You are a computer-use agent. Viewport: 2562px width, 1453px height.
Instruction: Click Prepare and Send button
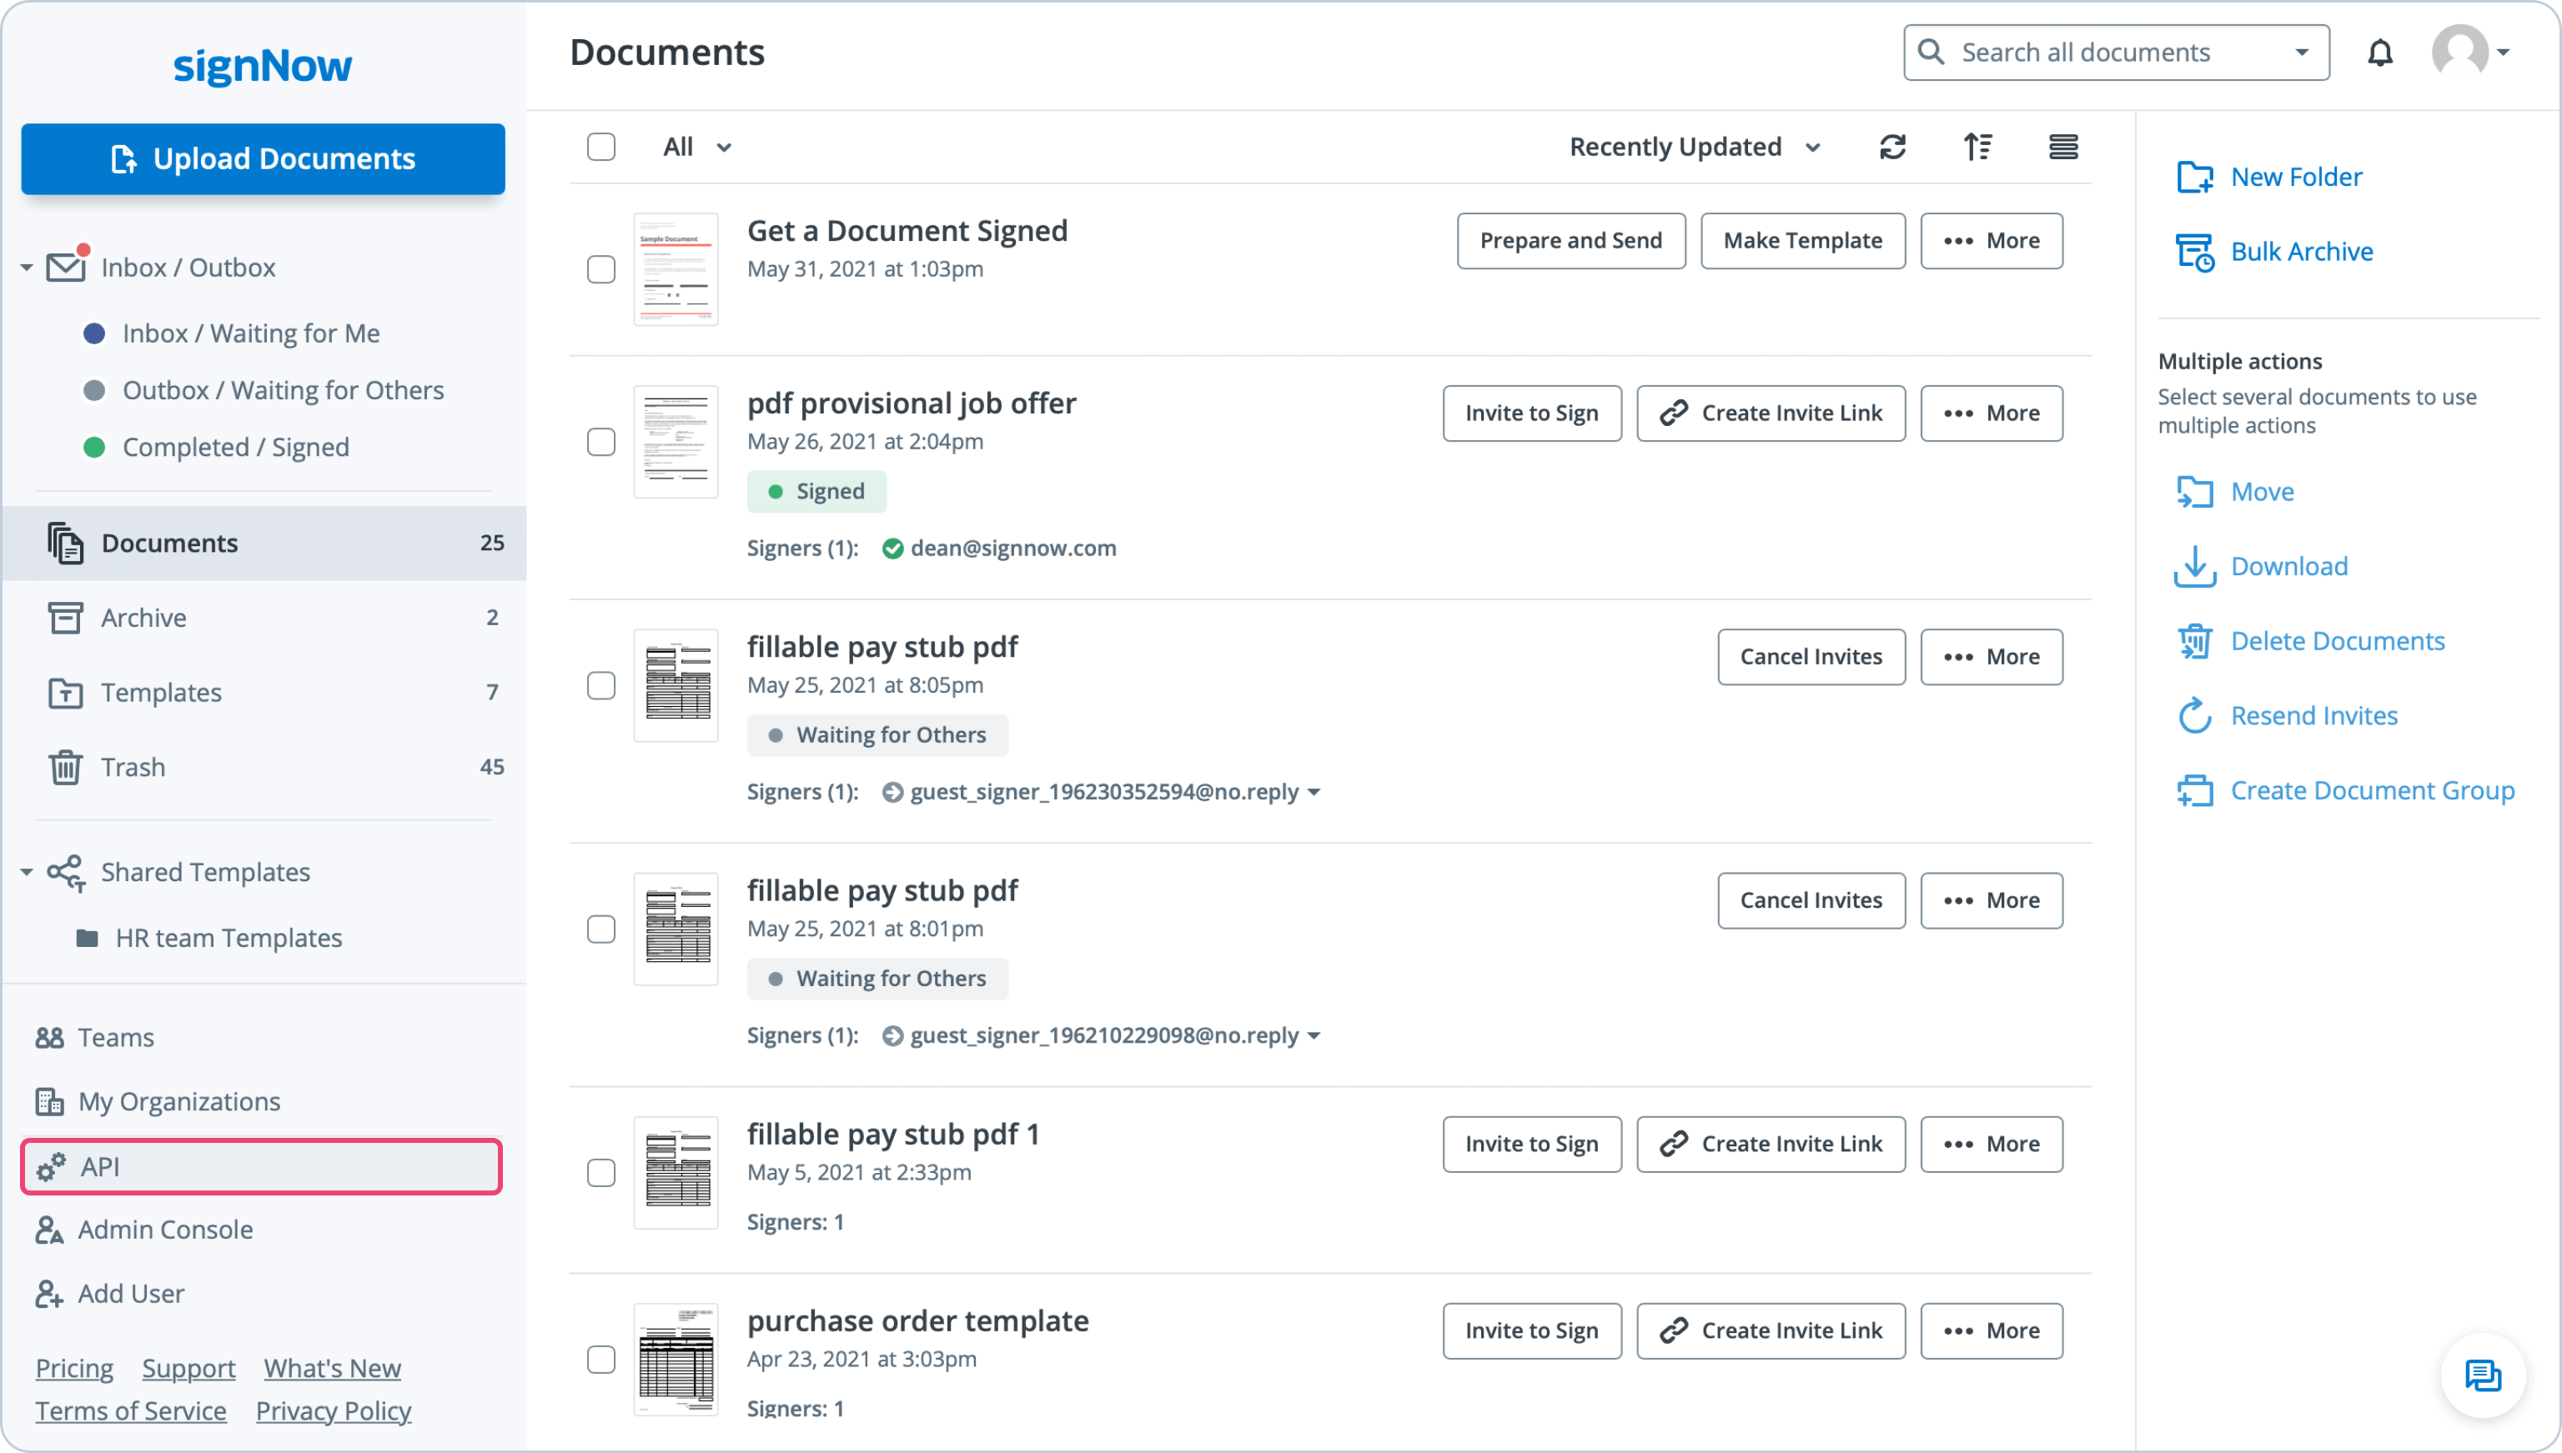1570,241
